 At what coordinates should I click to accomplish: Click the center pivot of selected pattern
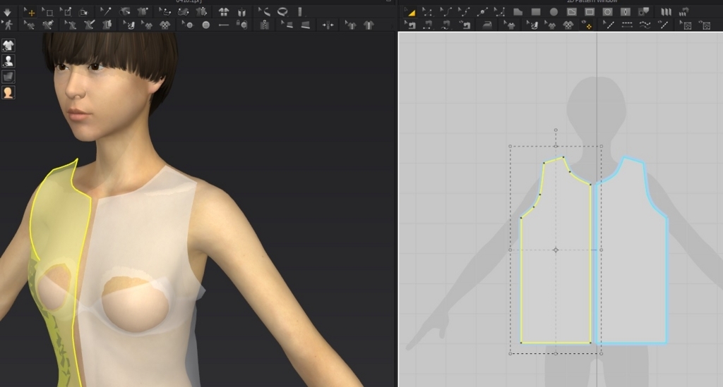click(x=556, y=250)
